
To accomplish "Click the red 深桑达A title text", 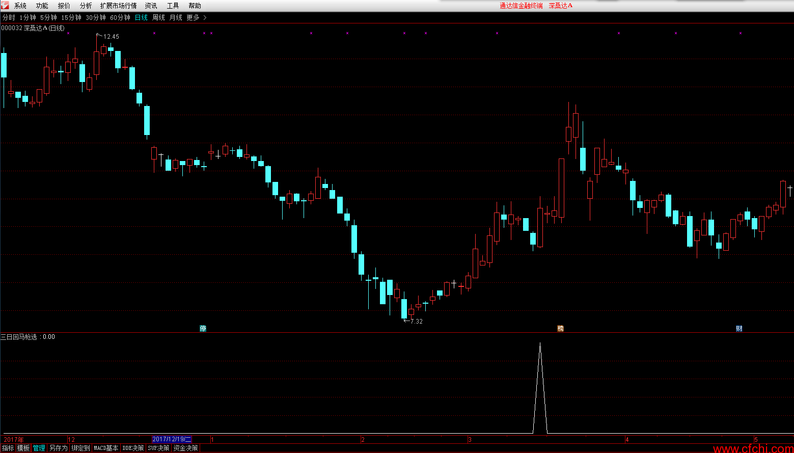I will (x=561, y=6).
